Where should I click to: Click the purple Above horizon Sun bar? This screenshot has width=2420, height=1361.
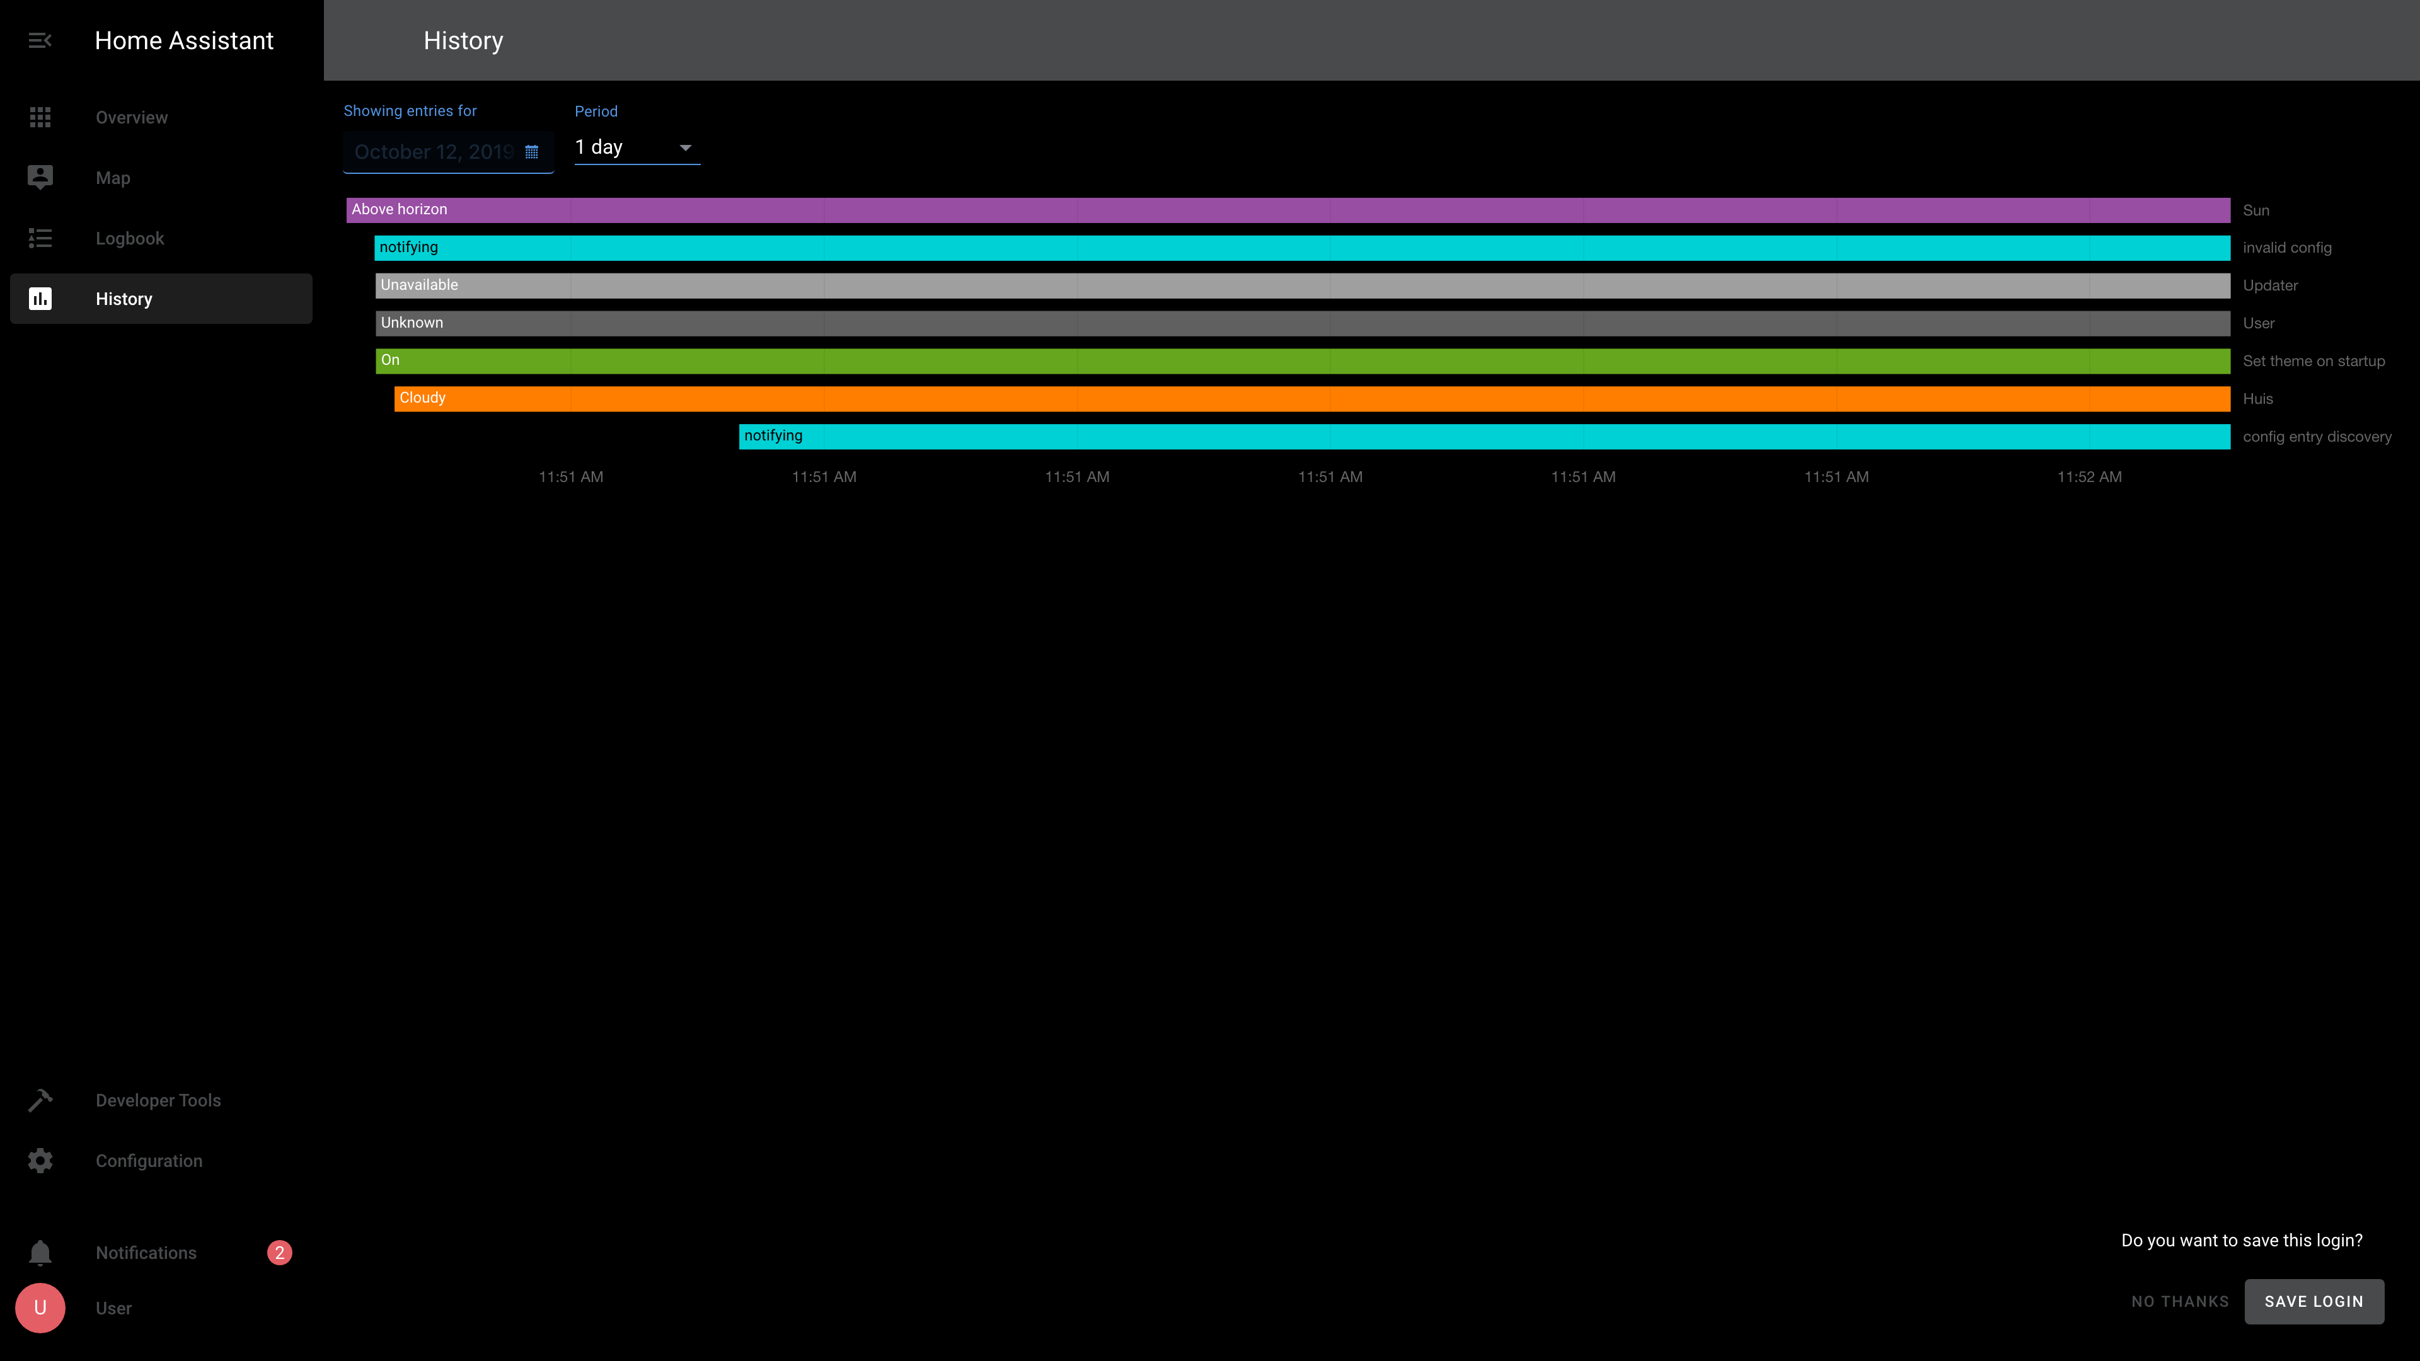point(1287,209)
